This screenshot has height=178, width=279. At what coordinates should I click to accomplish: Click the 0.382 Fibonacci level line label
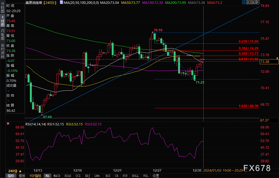(x=248, y=48)
